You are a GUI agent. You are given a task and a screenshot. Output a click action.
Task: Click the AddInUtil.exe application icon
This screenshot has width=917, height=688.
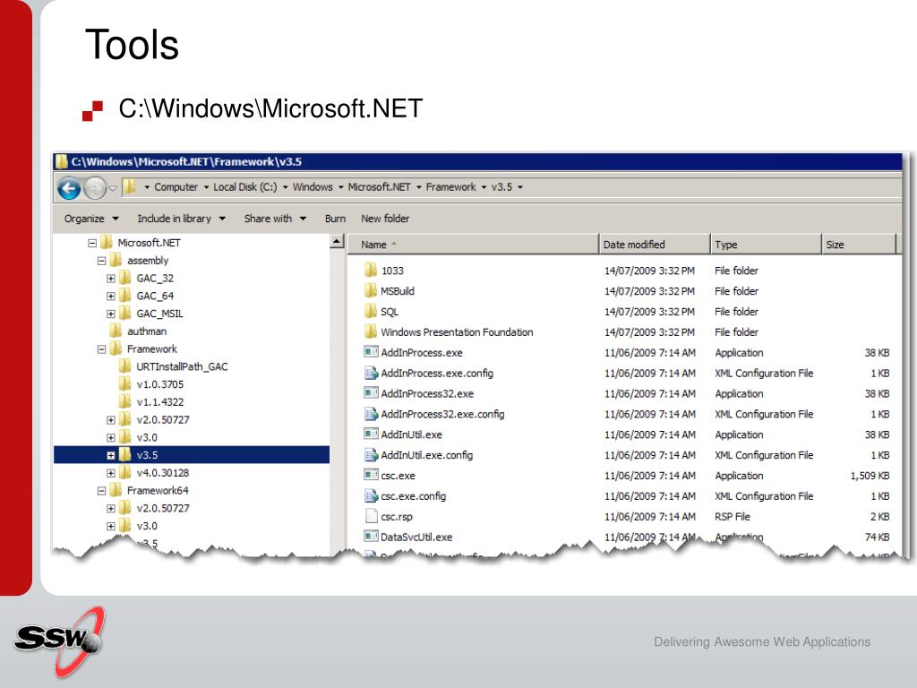point(371,434)
